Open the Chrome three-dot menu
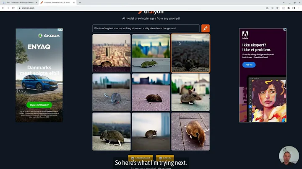 click(299, 8)
